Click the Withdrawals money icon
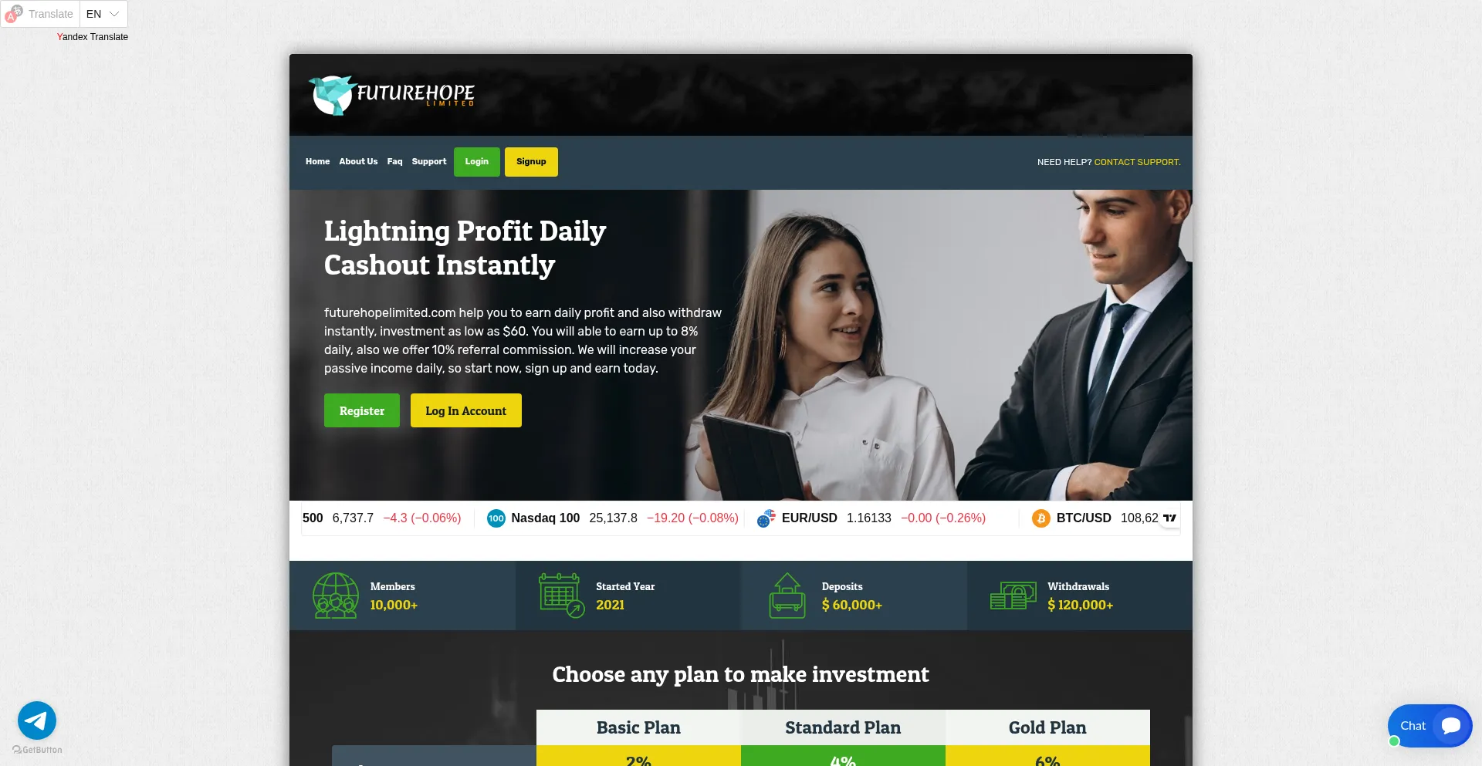This screenshot has height=766, width=1482. [x=1013, y=596]
